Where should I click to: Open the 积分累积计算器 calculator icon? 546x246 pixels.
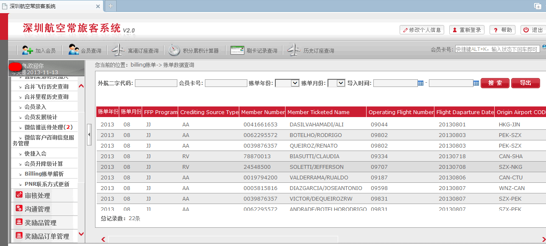tap(174, 50)
